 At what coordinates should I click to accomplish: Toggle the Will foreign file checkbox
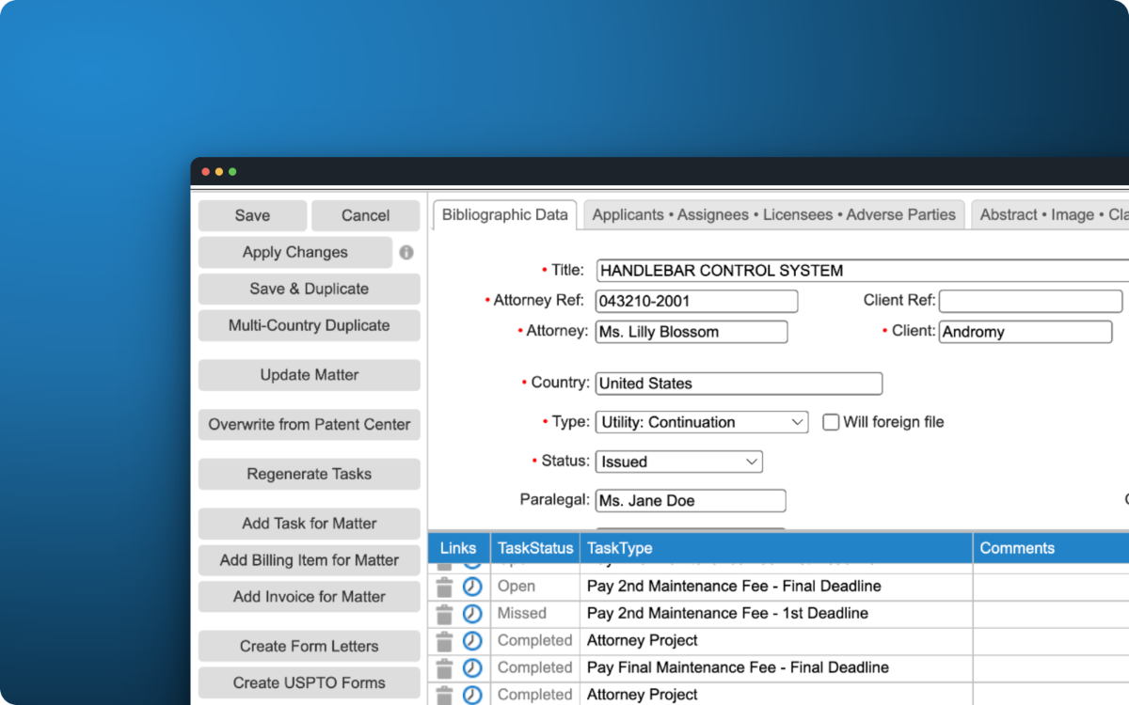click(831, 422)
